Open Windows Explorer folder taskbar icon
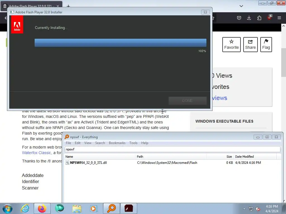The height and width of the screenshot is (214, 286). (77, 208)
